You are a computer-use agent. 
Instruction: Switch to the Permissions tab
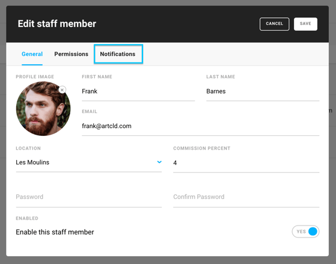(71, 54)
